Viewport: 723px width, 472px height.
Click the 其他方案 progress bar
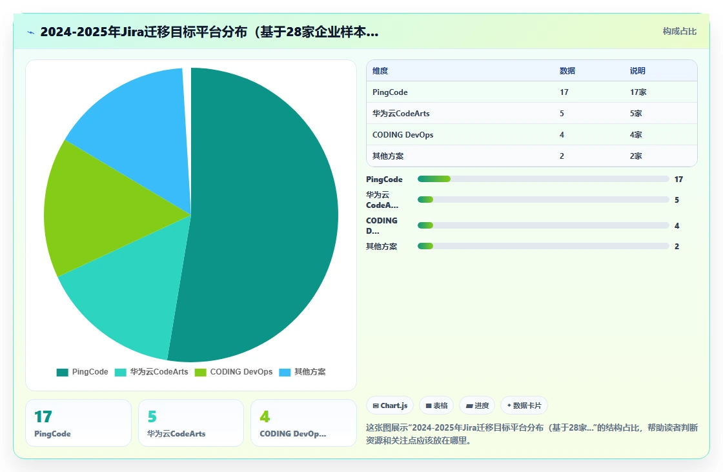[543, 247]
